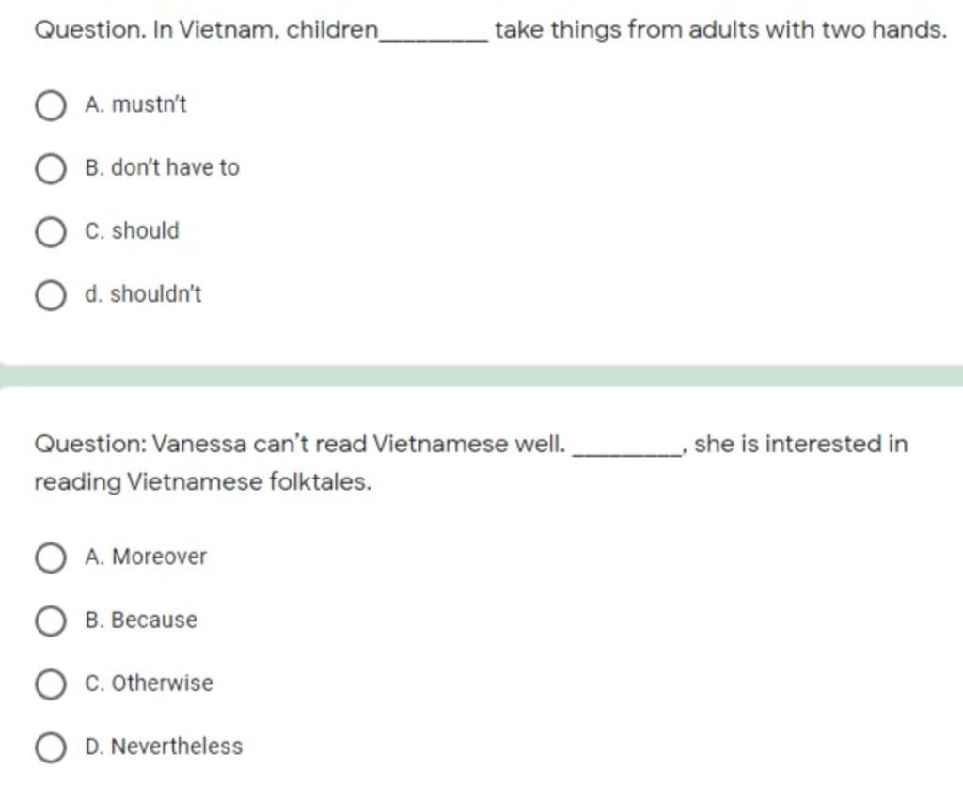Click the Moreover answer label

[x=160, y=557]
